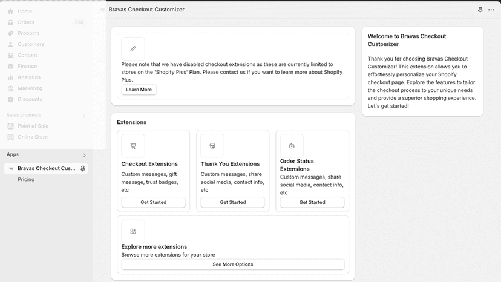Click the cart icon for Checkout Extensions

tap(133, 146)
